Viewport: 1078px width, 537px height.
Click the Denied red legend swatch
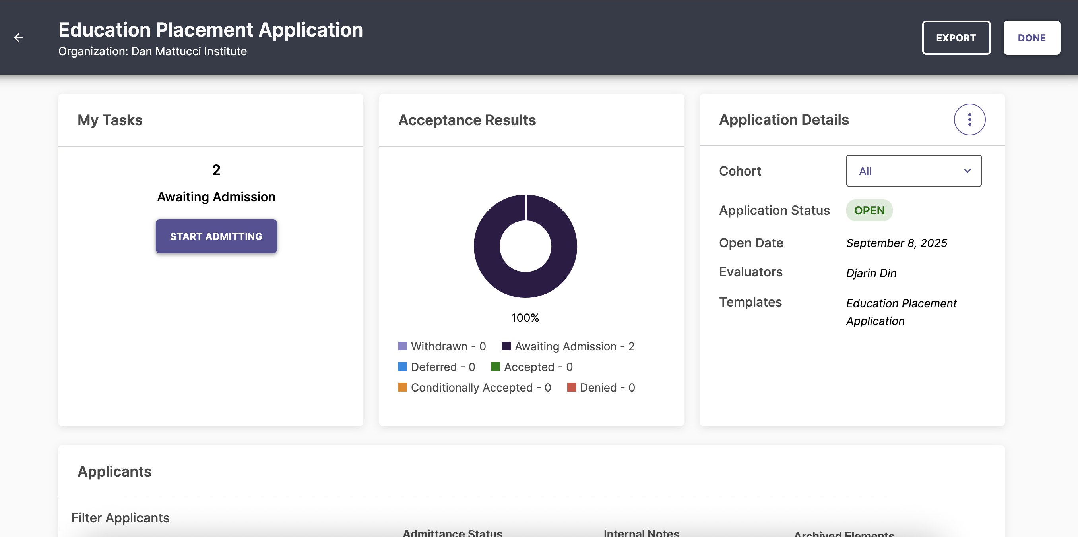tap(571, 387)
